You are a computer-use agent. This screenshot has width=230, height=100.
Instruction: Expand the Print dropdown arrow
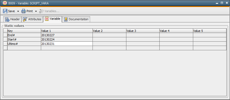[x=36, y=11]
